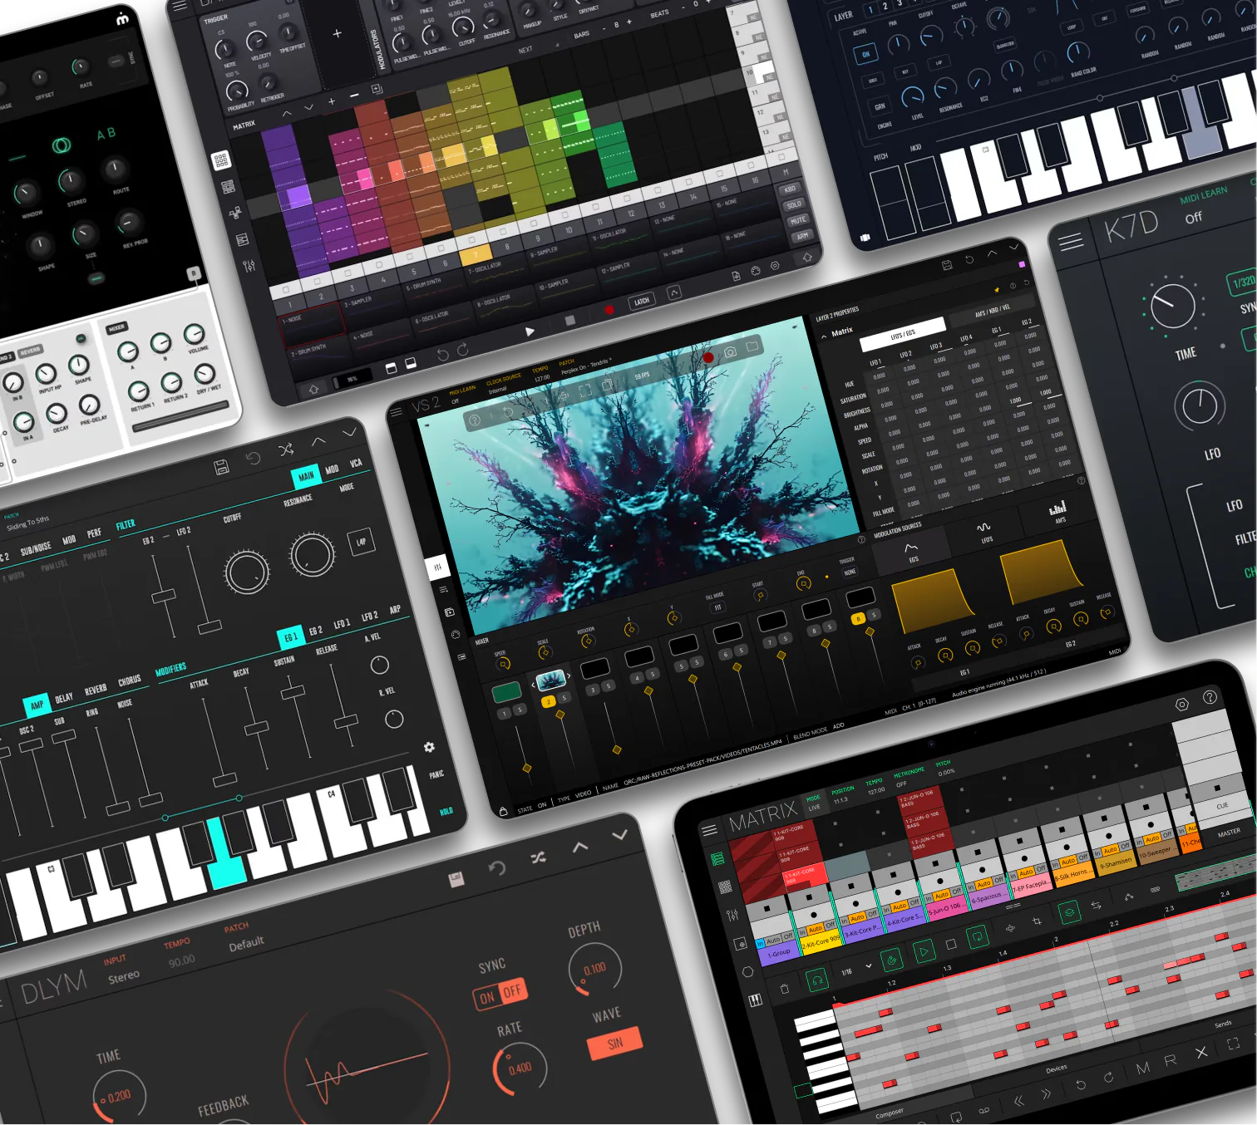Open the mixer faders icon in the MATRIX sidebar
This screenshot has height=1125, width=1257.
point(732,916)
